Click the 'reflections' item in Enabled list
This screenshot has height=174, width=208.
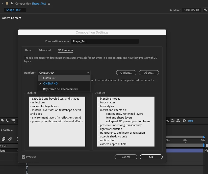(38, 102)
